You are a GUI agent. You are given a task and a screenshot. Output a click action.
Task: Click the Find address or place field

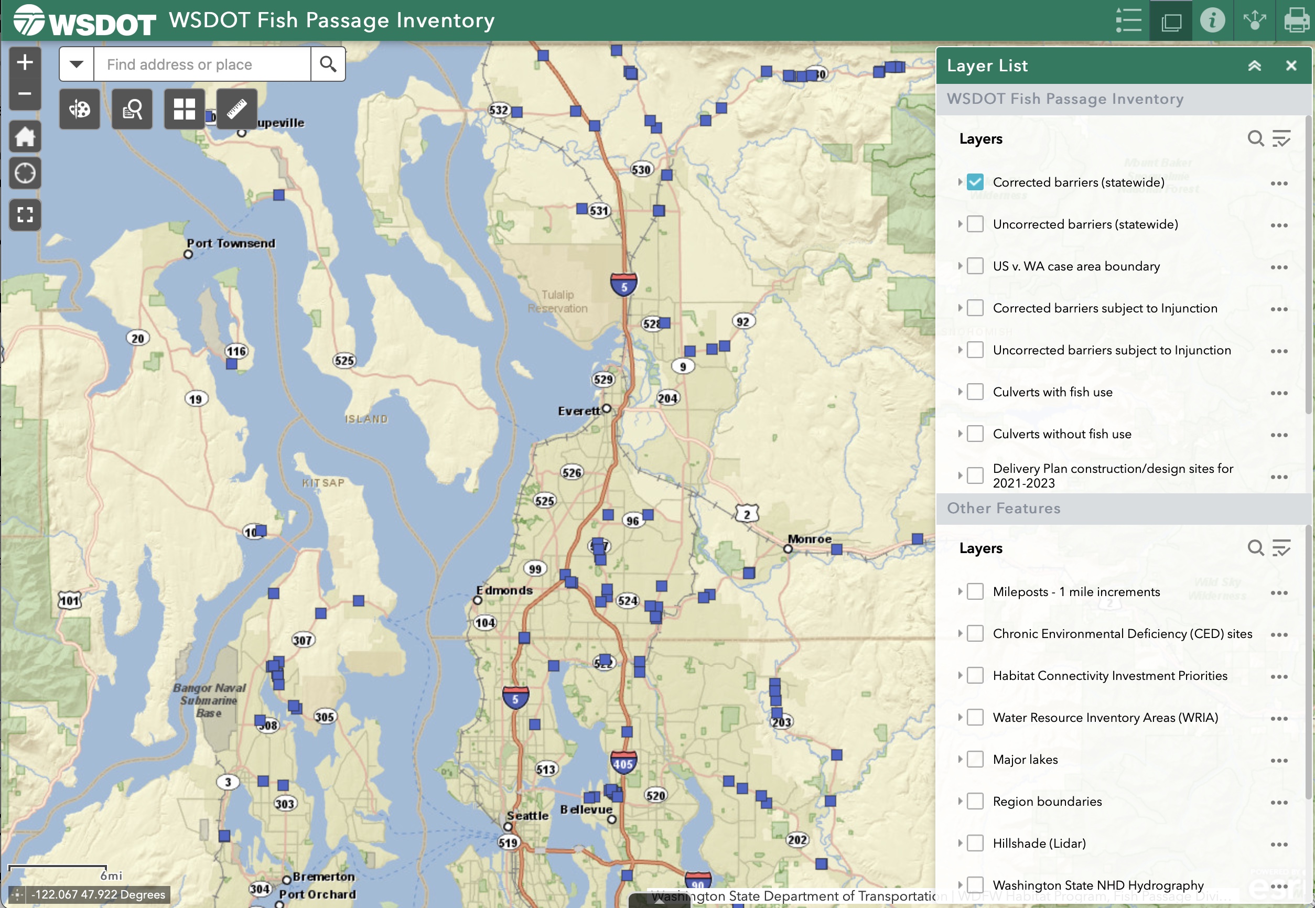click(202, 64)
